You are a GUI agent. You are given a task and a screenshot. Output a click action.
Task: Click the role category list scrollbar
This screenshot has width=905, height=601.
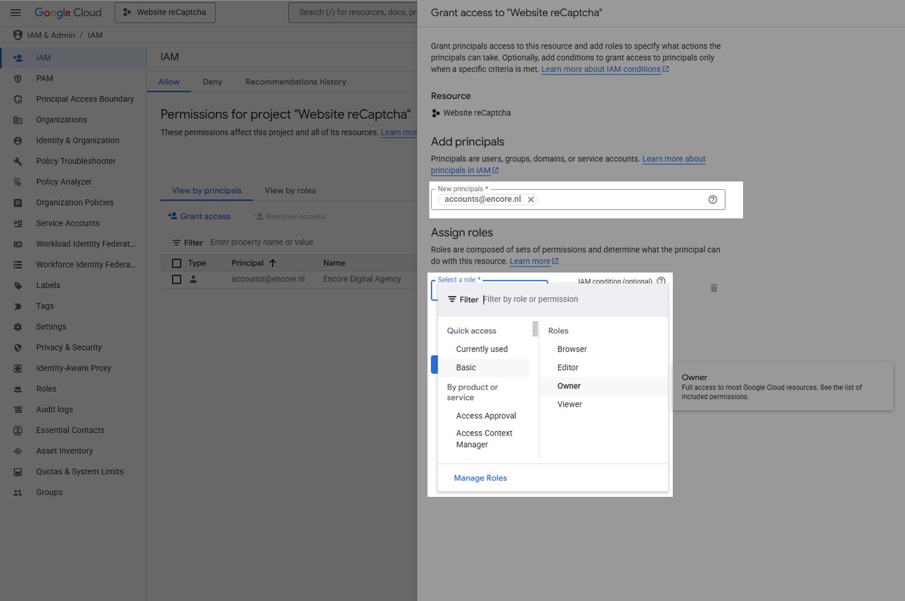click(535, 329)
